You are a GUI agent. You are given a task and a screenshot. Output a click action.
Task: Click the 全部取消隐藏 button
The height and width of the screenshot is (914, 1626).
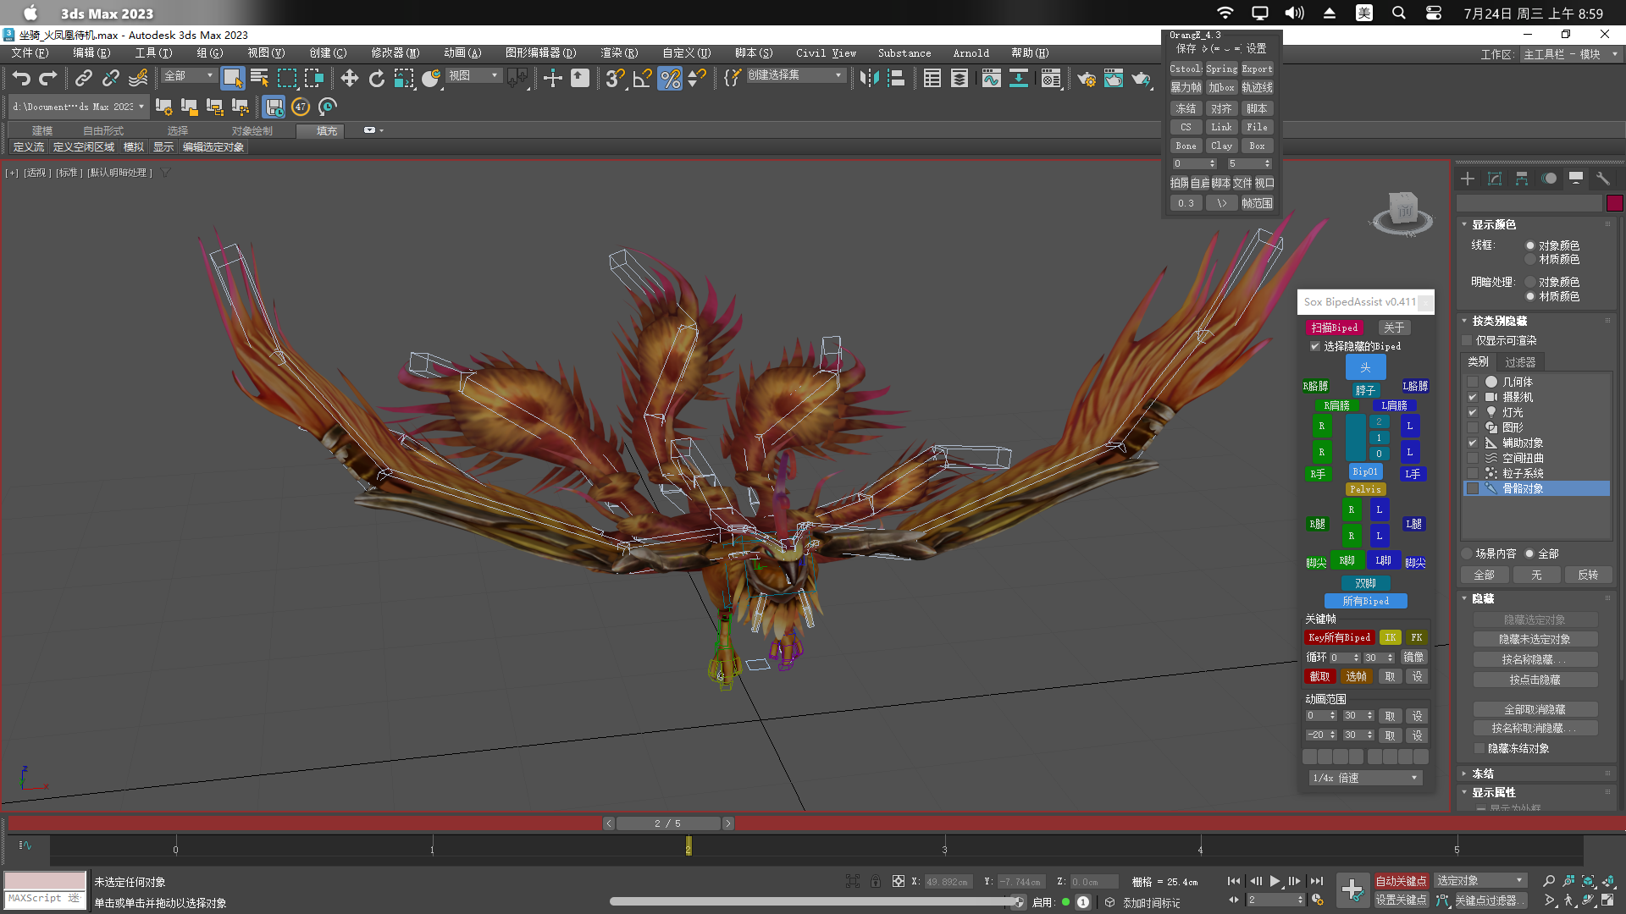point(1535,709)
